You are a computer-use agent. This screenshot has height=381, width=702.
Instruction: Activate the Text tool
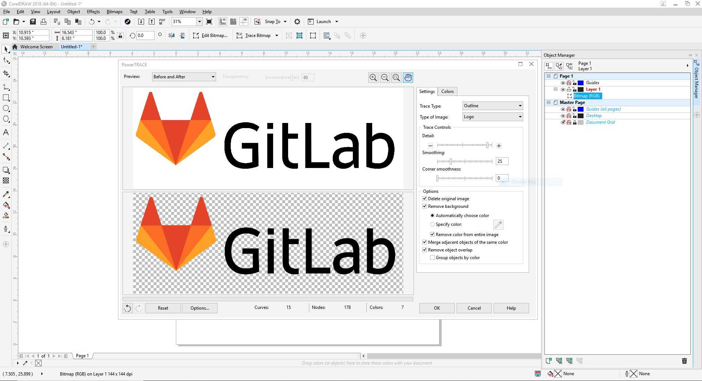click(6, 132)
